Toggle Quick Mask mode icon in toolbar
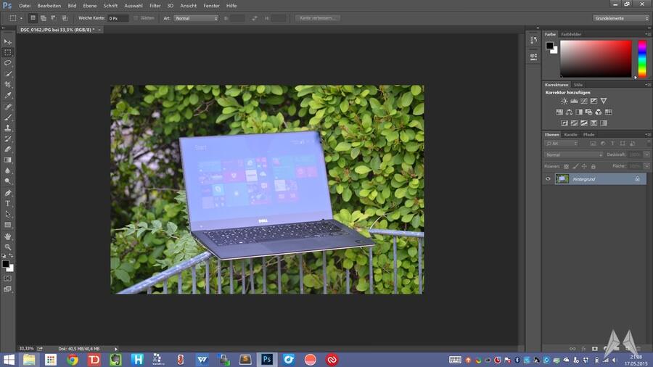Screen dimensions: 653x367 click(8, 278)
